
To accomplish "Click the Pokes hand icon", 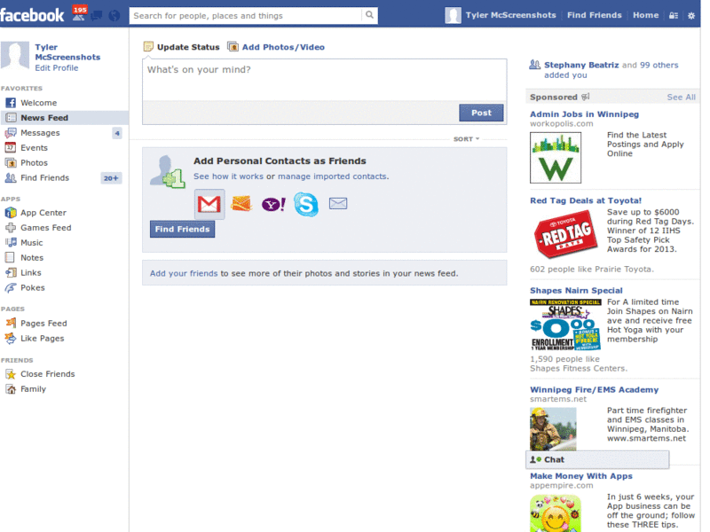I will pyautogui.click(x=11, y=287).
